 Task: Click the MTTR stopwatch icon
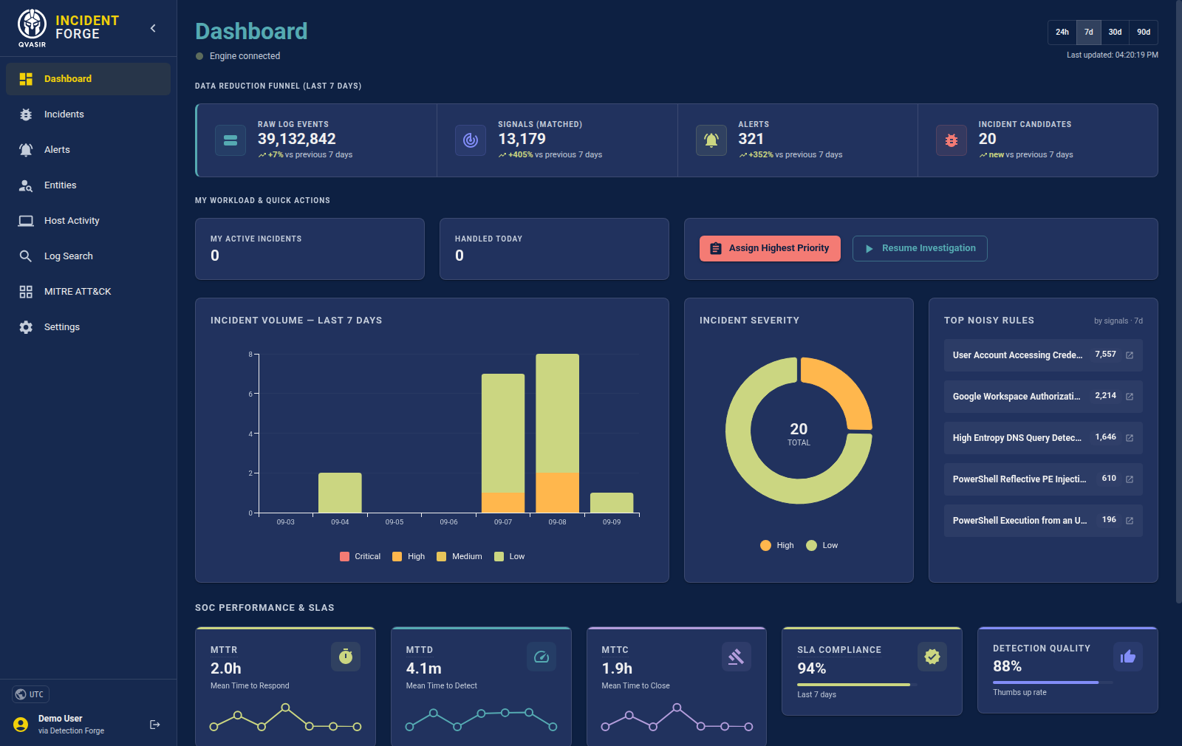tap(346, 657)
